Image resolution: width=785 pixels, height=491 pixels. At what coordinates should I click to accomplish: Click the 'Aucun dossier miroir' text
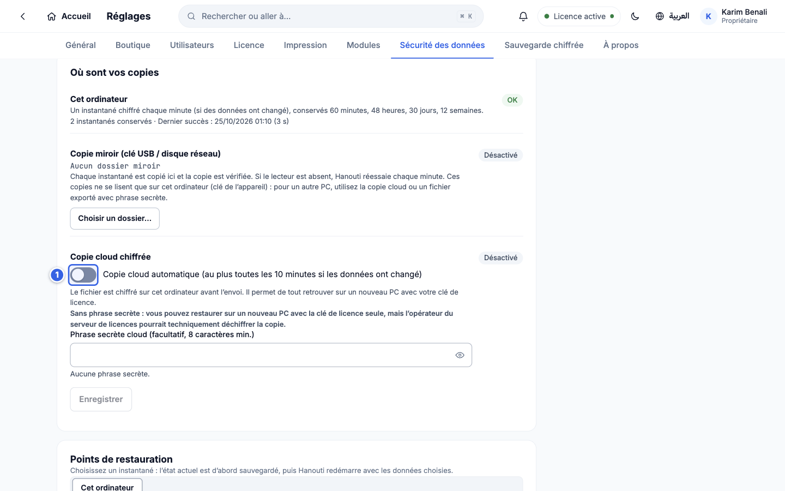116,166
